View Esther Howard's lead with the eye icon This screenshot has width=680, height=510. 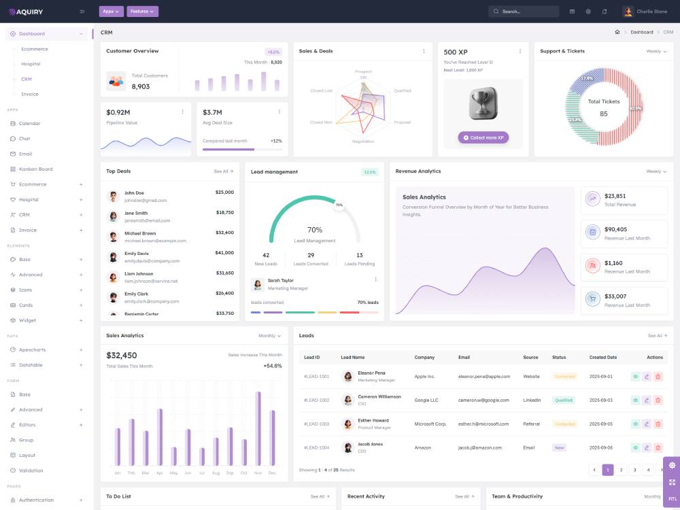[635, 424]
